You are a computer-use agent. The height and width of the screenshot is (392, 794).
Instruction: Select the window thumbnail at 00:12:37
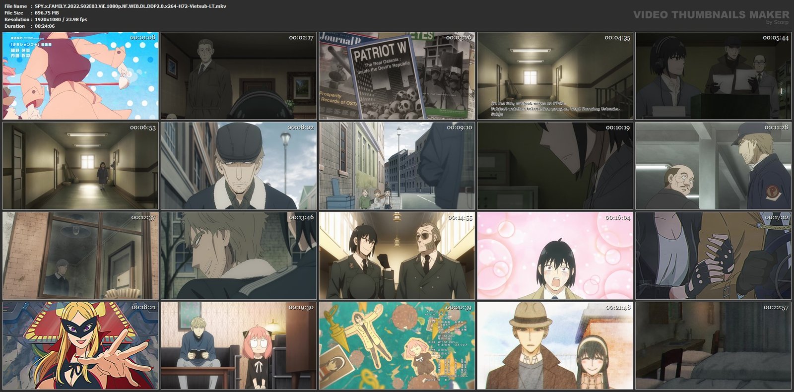pos(80,256)
